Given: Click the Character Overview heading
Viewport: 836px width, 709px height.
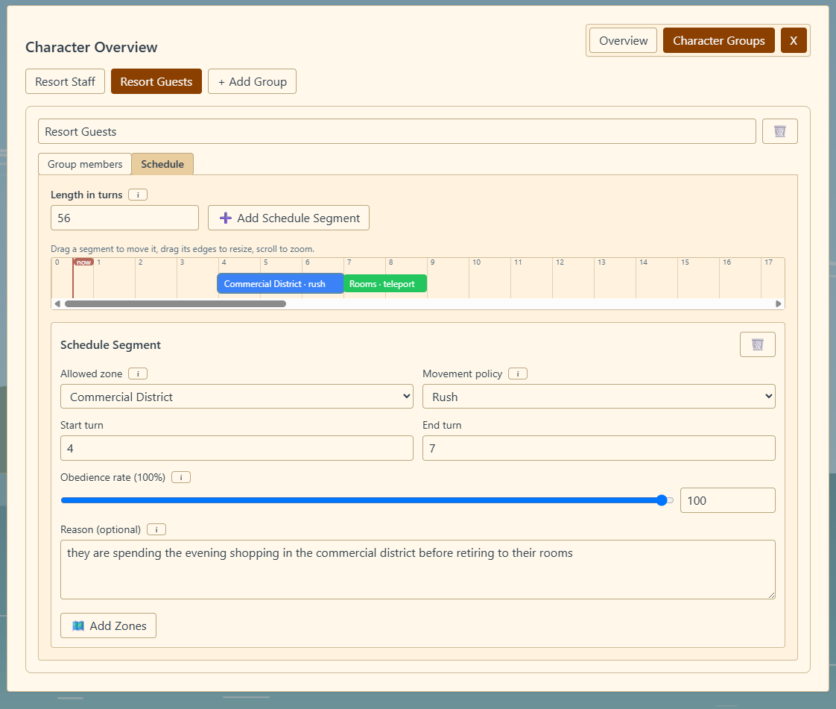Looking at the screenshot, I should pos(92,47).
